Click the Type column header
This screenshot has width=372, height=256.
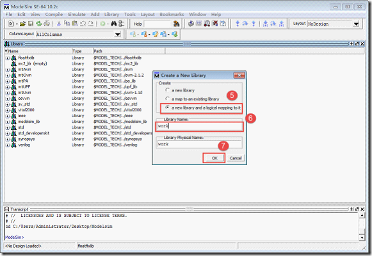83,51
